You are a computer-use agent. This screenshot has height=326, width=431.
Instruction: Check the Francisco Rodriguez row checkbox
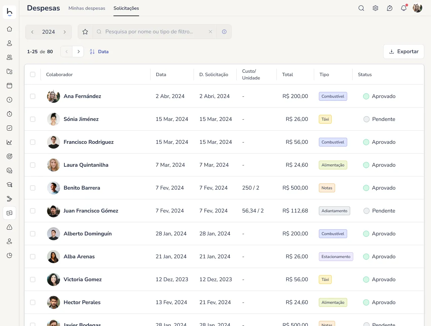[33, 142]
